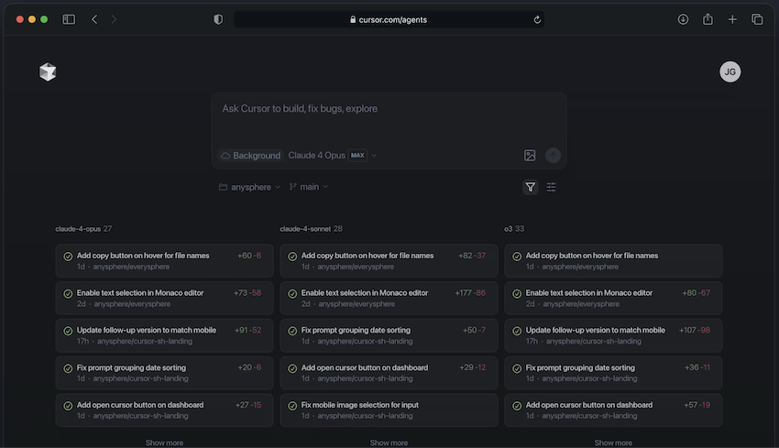Open sonnet 'Fix prompt grouping date sorting' task
The height and width of the screenshot is (448, 779).
coord(389,335)
